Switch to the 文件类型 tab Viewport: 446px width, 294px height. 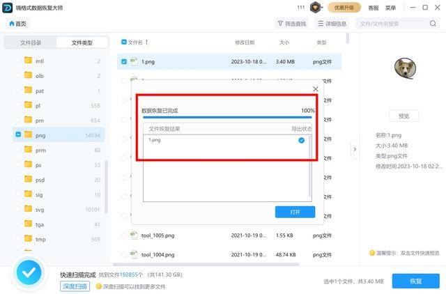tap(82, 42)
